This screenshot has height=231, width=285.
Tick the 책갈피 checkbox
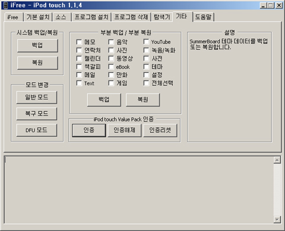[x=79, y=67]
